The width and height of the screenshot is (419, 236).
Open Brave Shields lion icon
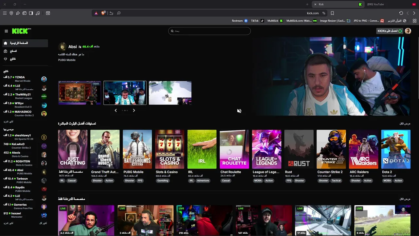point(103,13)
